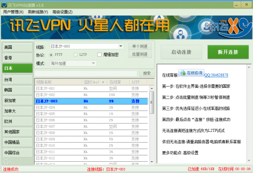Select the 新加坡 country tab

coord(17,100)
